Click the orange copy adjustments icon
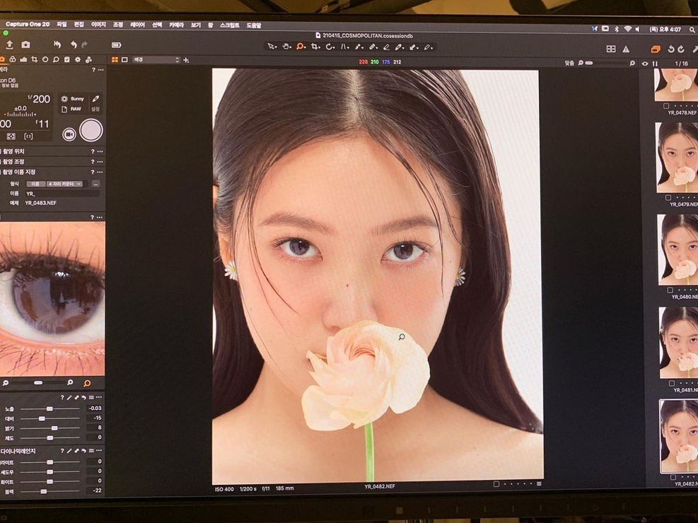Screen dimensions: 698x523 click(656, 49)
